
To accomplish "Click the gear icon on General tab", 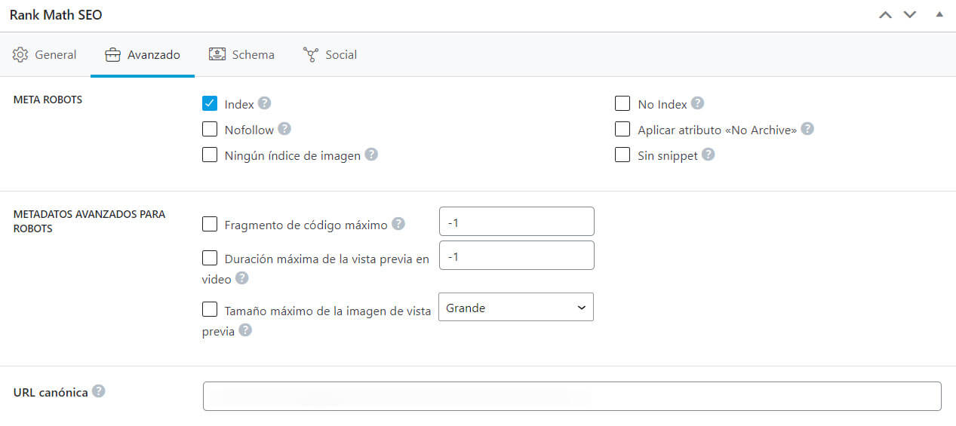I will pos(20,55).
